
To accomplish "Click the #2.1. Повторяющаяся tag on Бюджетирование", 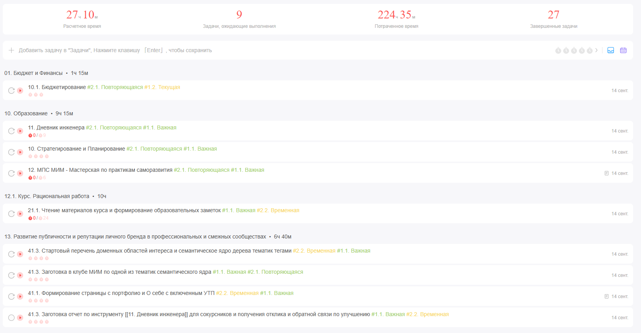I will coord(115,87).
